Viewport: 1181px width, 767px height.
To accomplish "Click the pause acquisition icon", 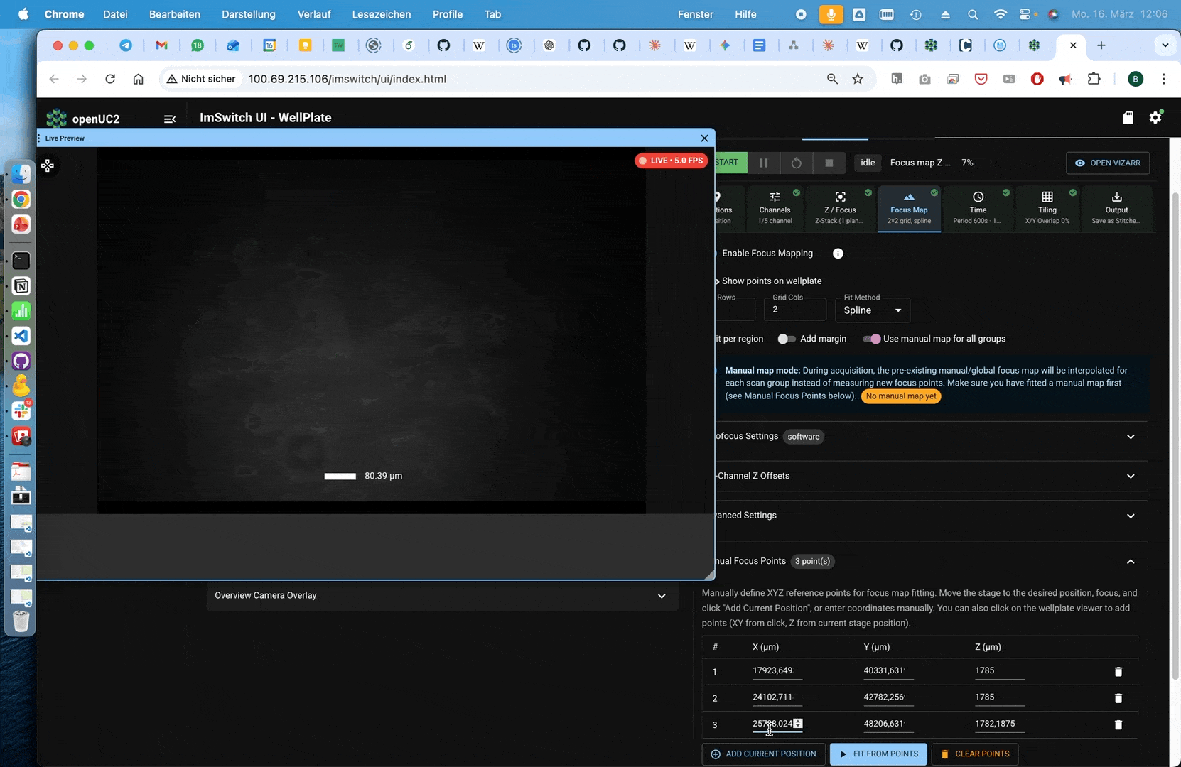I will coord(763,163).
